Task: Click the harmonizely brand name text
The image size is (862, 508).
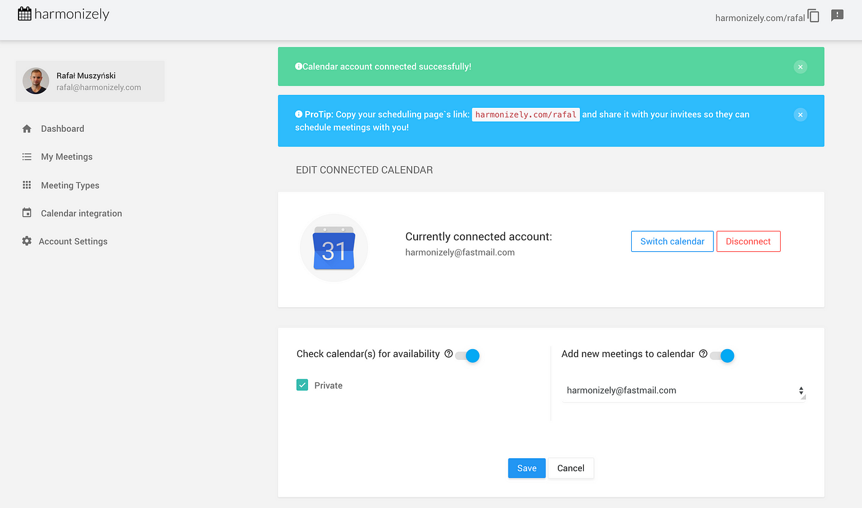Action: (x=72, y=14)
